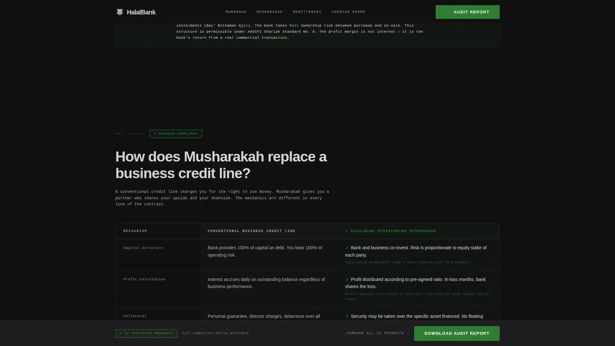The image size is (615, 346).
Task: Go to the Murabaha nav item
Action: (236, 12)
